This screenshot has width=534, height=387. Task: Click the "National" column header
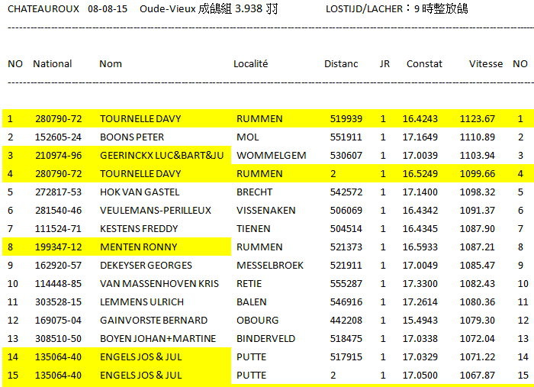[x=52, y=64]
